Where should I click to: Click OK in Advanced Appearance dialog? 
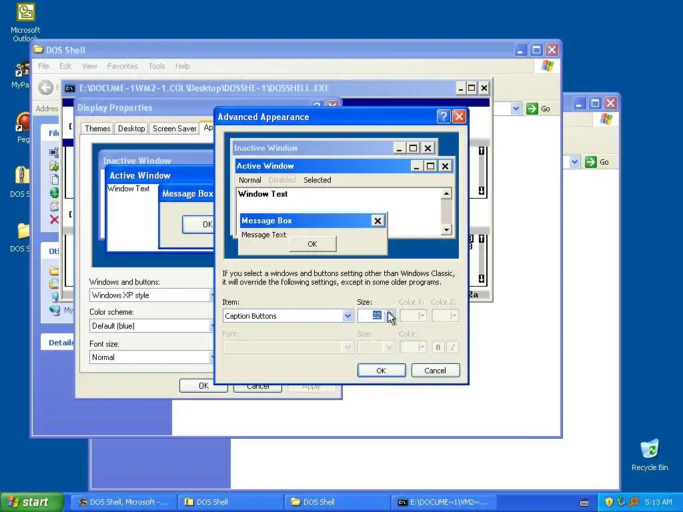click(x=381, y=371)
